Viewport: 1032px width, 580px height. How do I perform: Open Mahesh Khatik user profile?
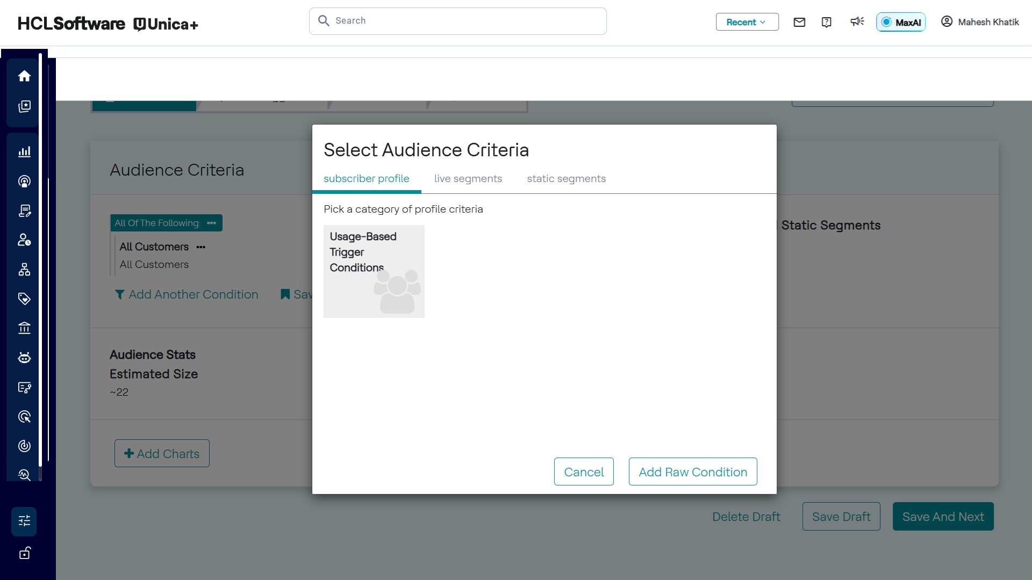pyautogui.click(x=979, y=22)
